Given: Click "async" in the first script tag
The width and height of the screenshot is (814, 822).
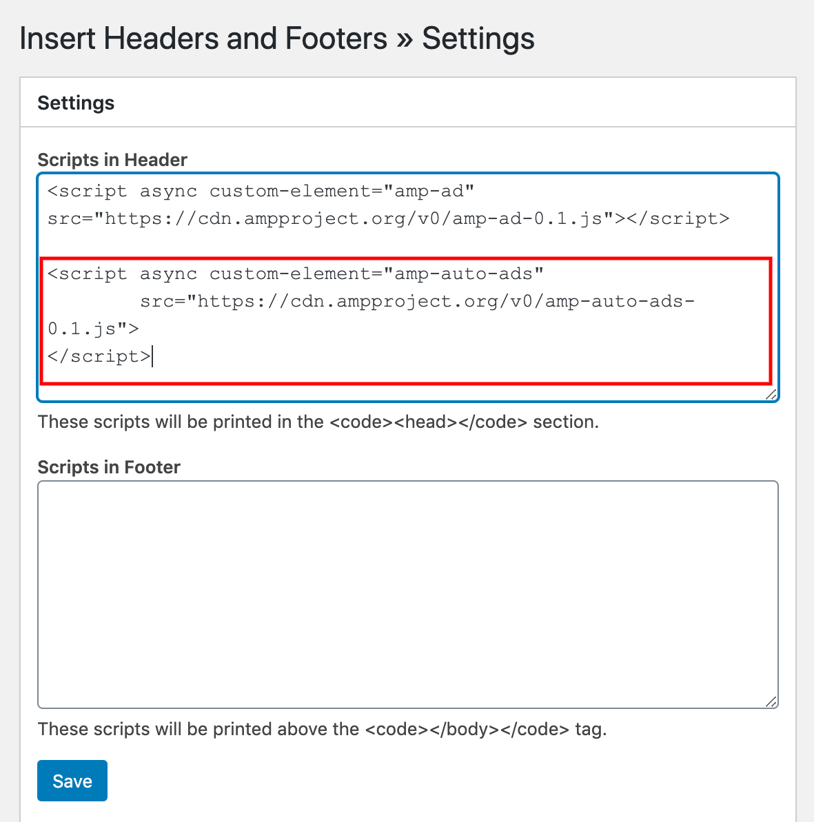Looking at the screenshot, I should 168,191.
